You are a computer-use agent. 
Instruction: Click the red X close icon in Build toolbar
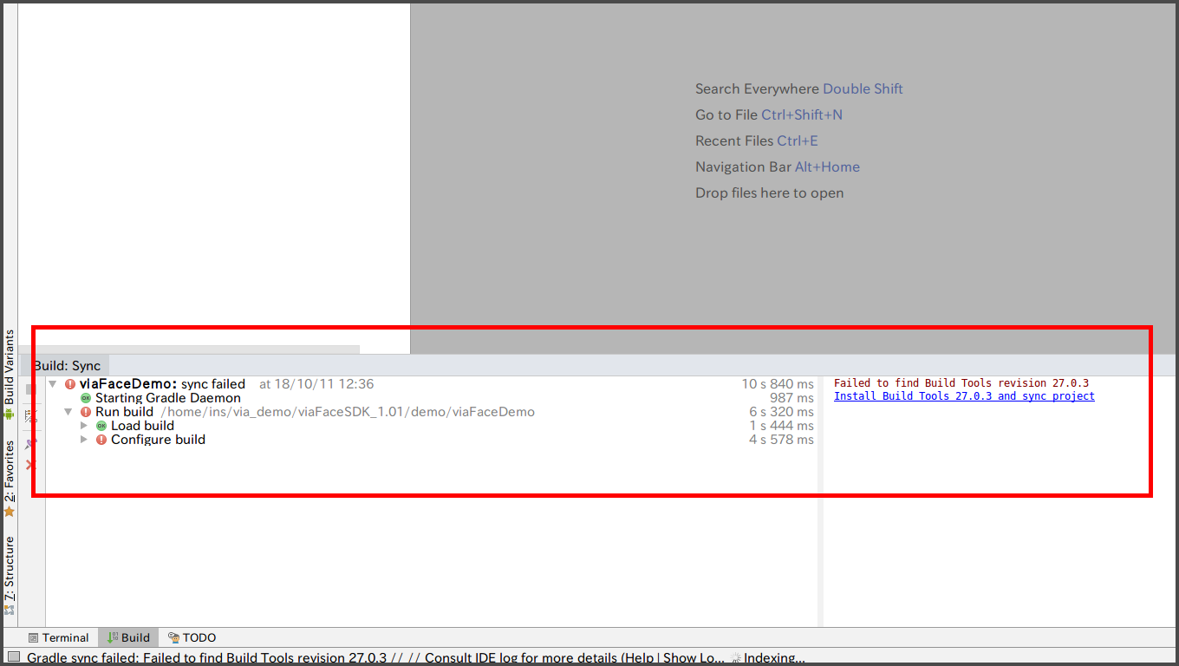click(x=32, y=466)
